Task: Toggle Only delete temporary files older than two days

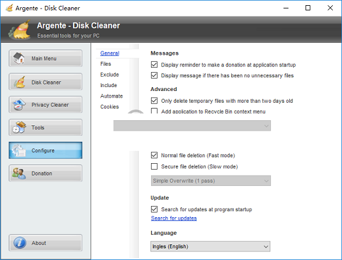Action: click(x=154, y=101)
